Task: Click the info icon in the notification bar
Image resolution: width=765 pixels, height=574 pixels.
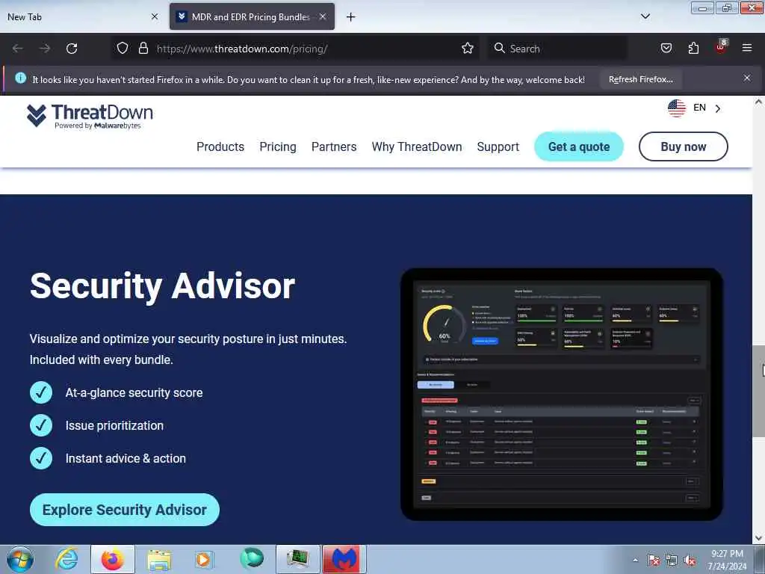Action: click(x=20, y=78)
